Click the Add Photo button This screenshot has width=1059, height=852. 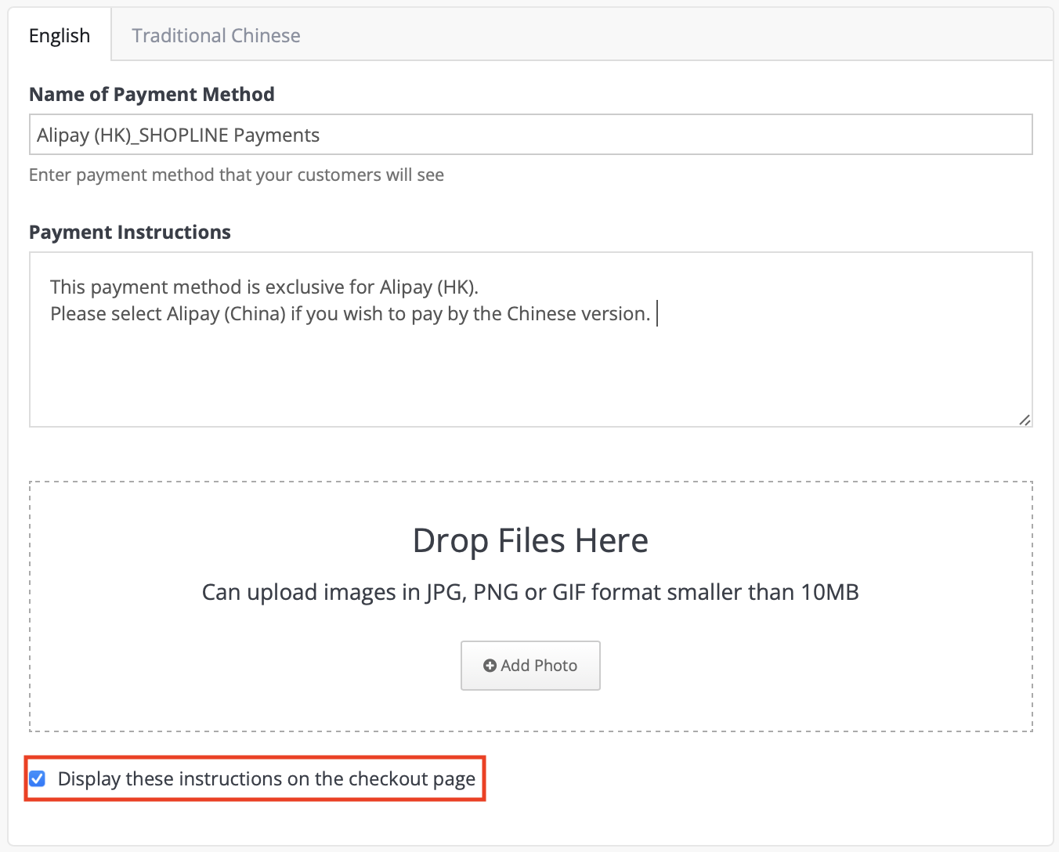click(x=530, y=666)
